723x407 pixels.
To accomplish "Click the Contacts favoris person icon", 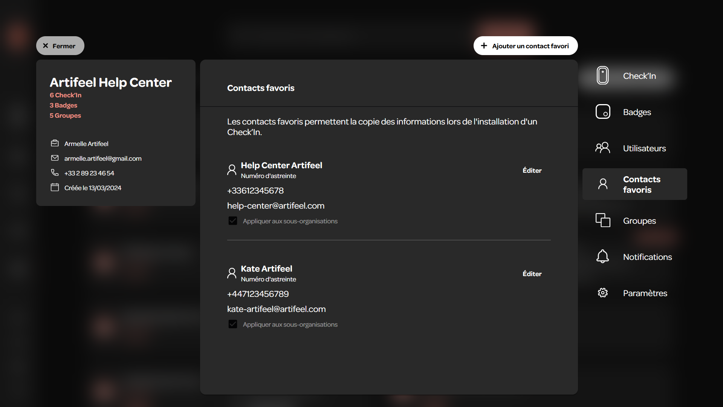I will 603,184.
